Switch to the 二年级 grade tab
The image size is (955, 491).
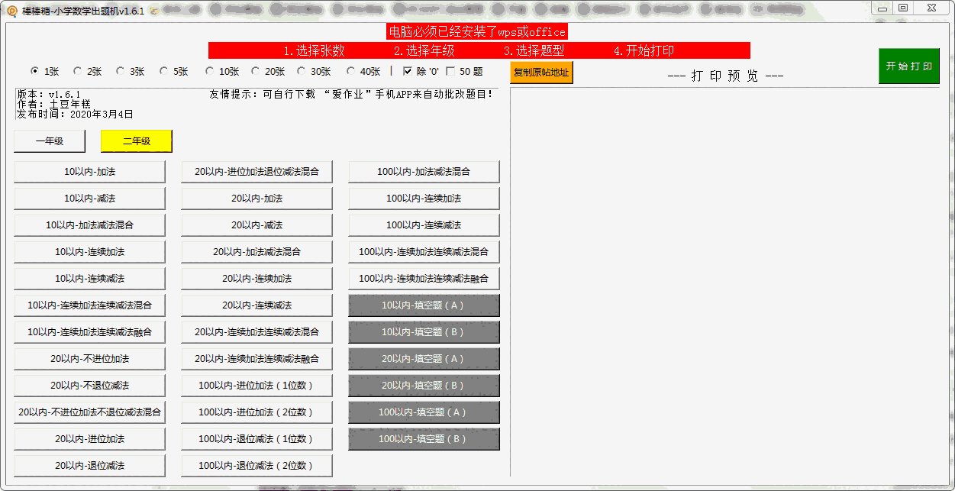[x=136, y=141]
